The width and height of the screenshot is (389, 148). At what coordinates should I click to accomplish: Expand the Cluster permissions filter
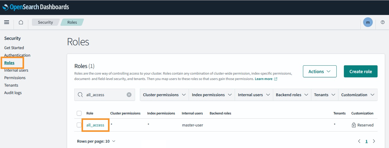coord(164,95)
